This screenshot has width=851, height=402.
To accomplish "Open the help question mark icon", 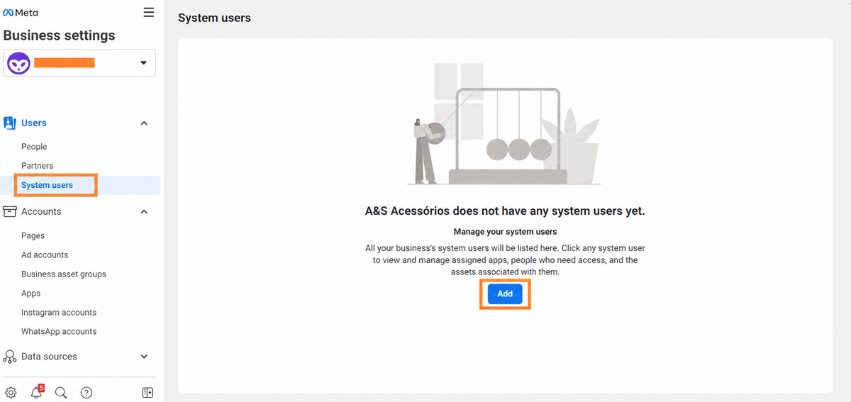I will click(87, 393).
